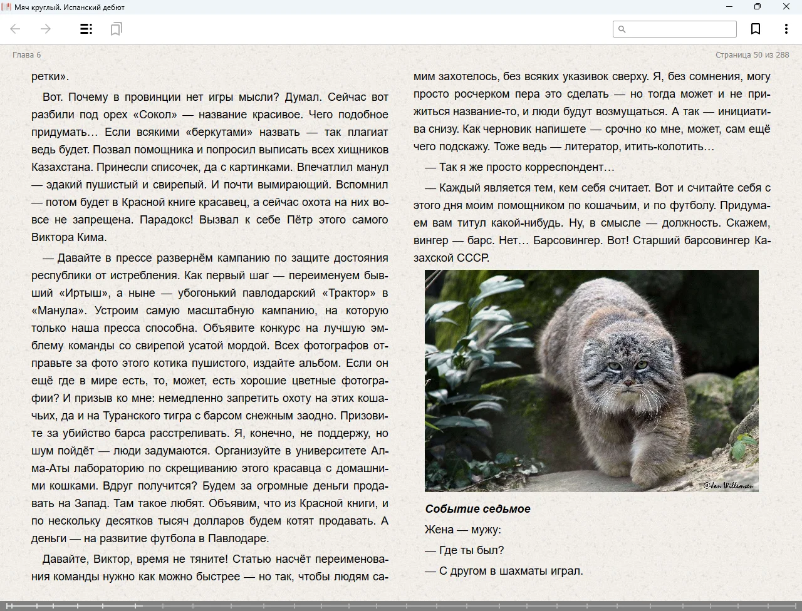
Task: Click the photo credit watermark on image
Action: coord(728,485)
